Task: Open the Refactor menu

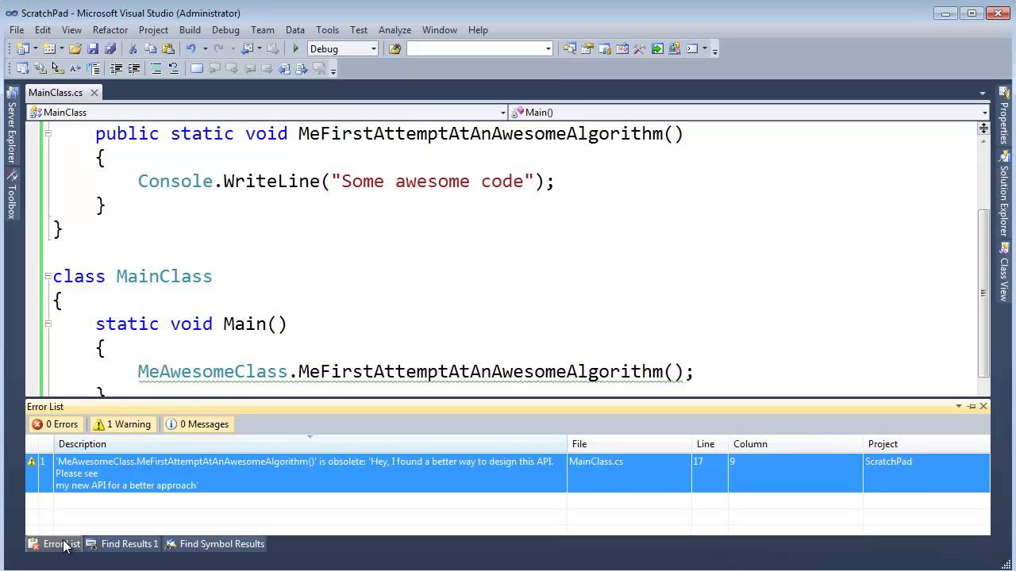Action: coord(110,29)
